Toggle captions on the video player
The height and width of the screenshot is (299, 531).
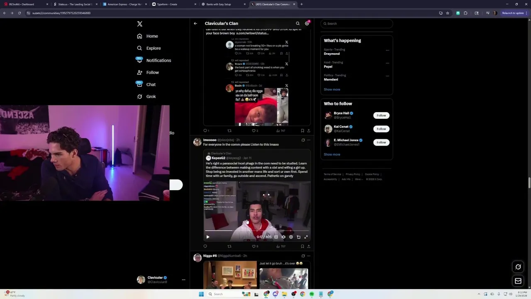click(276, 237)
